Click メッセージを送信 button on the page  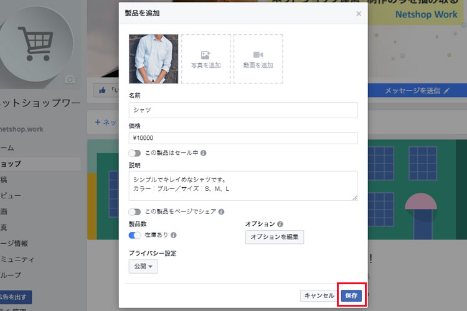point(417,90)
